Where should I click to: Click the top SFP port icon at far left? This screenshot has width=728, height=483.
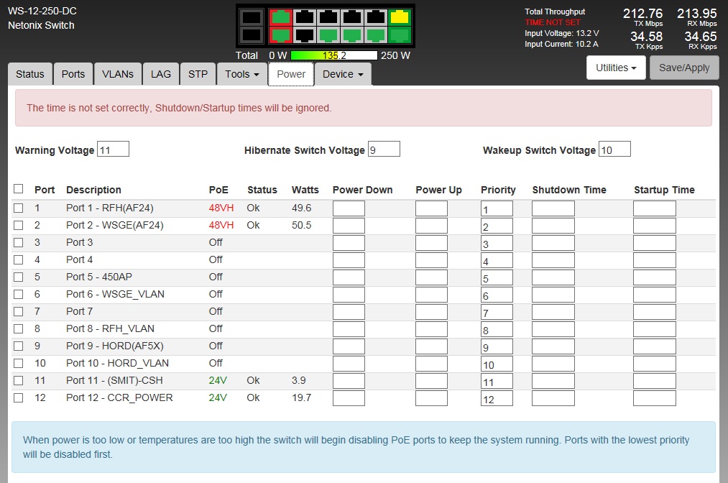(x=251, y=17)
